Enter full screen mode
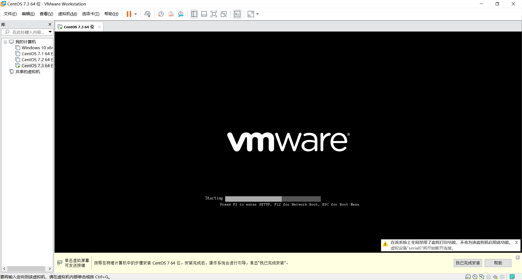 click(x=214, y=14)
